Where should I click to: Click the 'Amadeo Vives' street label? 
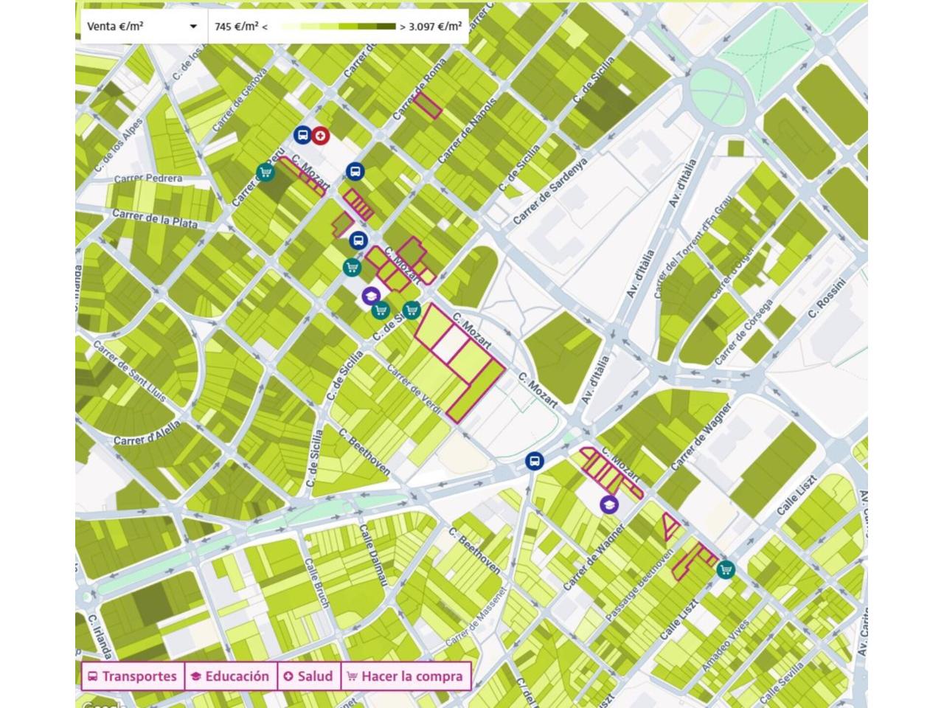(x=723, y=645)
